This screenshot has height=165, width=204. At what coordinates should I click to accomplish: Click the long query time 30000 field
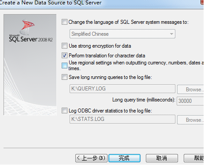pyautogui.click(x=190, y=101)
